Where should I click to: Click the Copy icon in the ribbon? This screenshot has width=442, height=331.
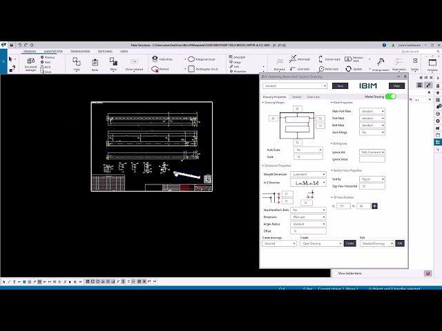coord(77,61)
